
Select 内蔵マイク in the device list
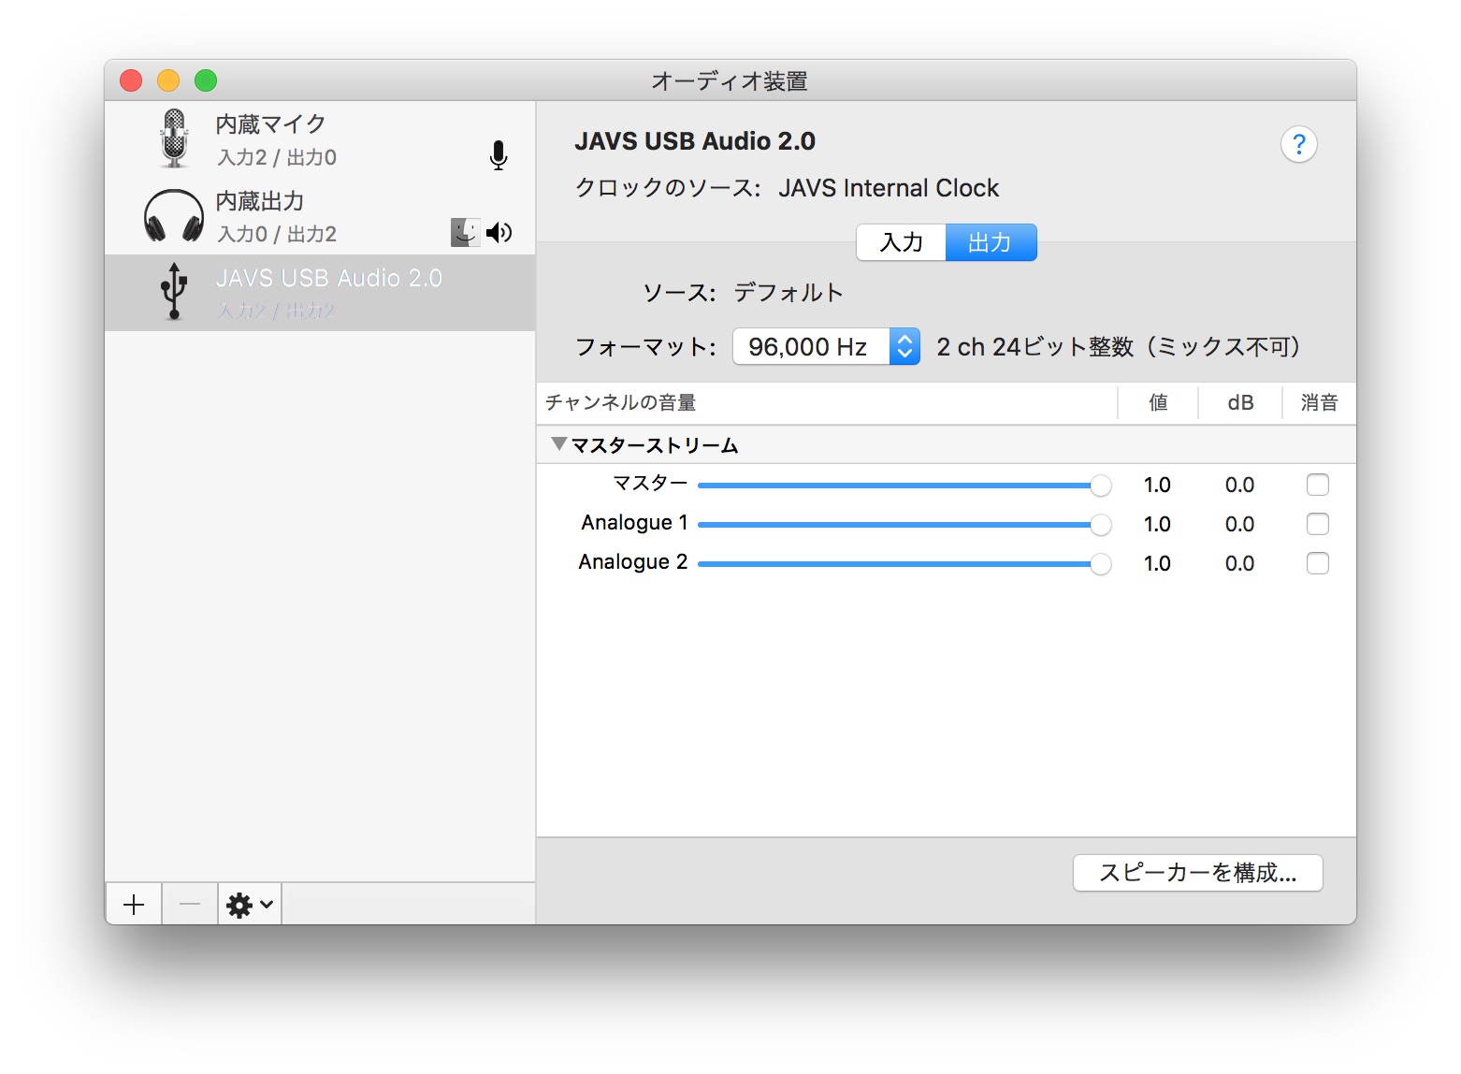[x=320, y=139]
